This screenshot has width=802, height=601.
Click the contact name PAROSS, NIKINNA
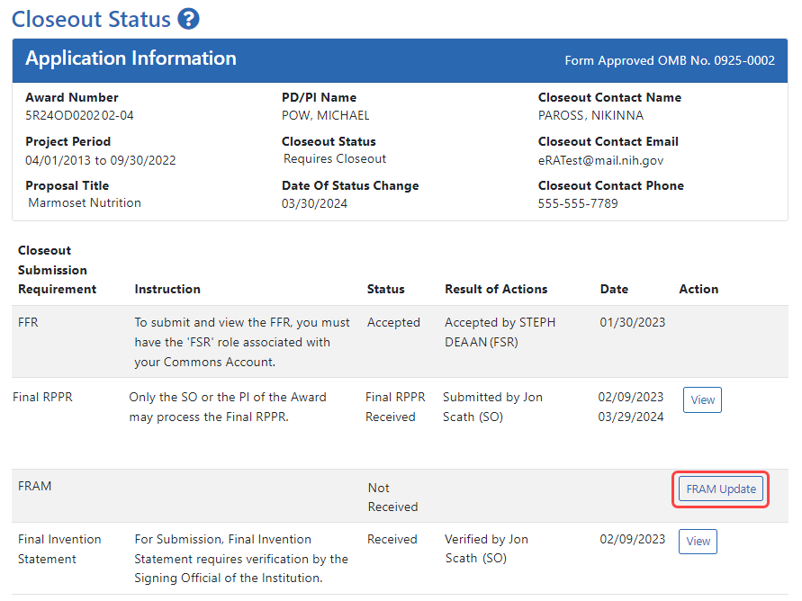[x=590, y=115]
